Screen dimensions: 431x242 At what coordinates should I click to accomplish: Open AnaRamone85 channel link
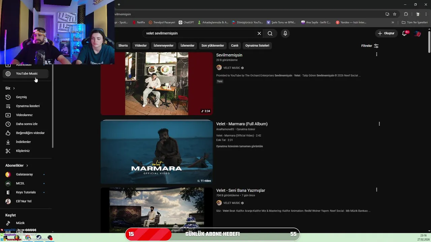[x=225, y=129]
